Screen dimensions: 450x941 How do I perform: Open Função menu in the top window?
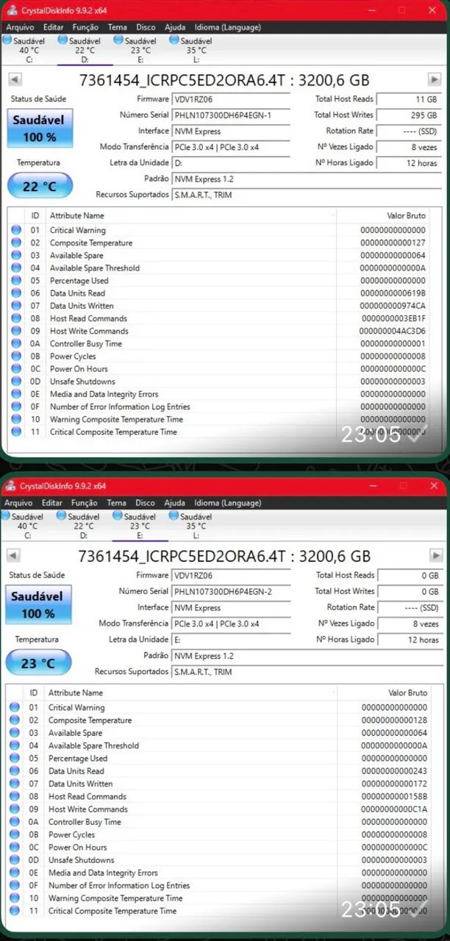point(86,27)
